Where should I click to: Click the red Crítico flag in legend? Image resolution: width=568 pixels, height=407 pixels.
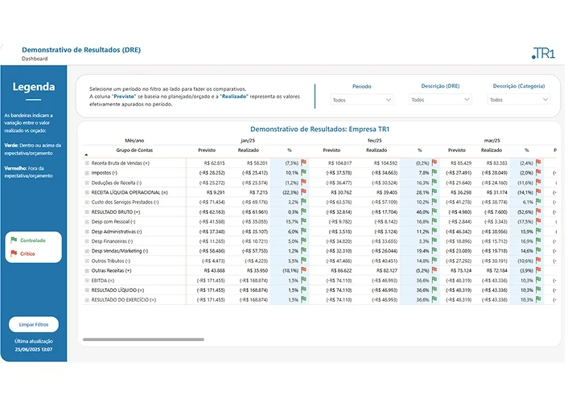[13, 253]
